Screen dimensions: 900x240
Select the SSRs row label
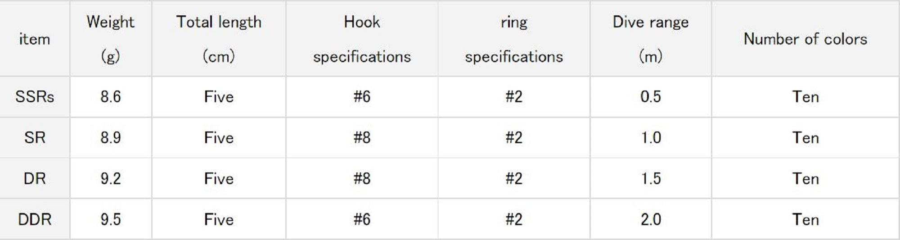pos(35,97)
